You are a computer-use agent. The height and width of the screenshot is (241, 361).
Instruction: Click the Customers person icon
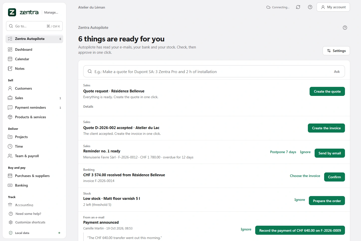click(x=10, y=88)
